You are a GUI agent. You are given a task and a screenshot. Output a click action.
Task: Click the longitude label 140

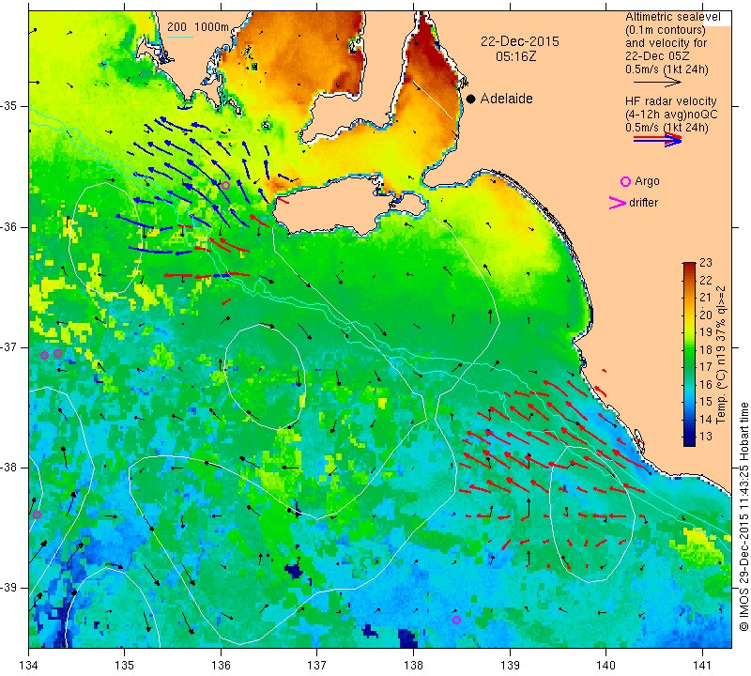[606, 665]
